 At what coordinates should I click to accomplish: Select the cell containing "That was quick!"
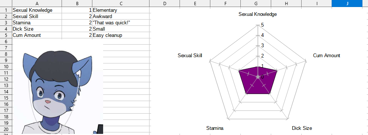121,23
